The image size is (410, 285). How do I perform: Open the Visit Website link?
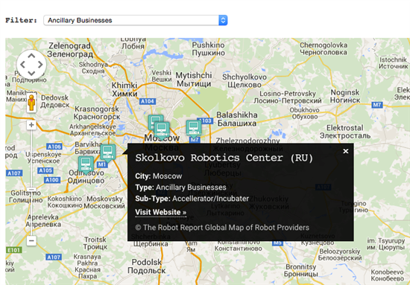pyautogui.click(x=161, y=212)
